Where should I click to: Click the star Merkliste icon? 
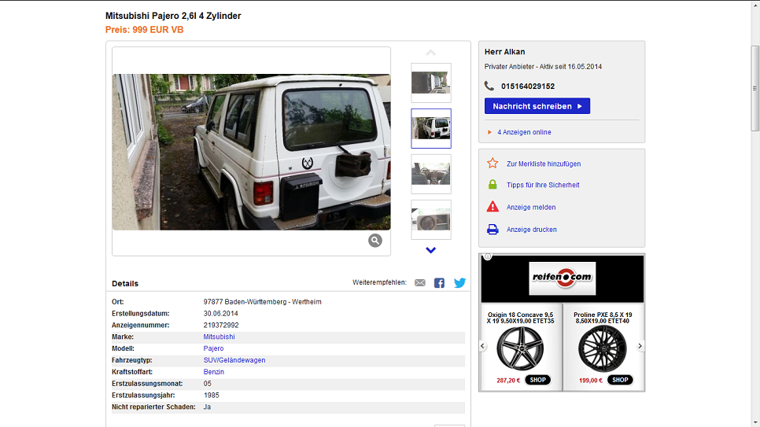[x=493, y=164]
